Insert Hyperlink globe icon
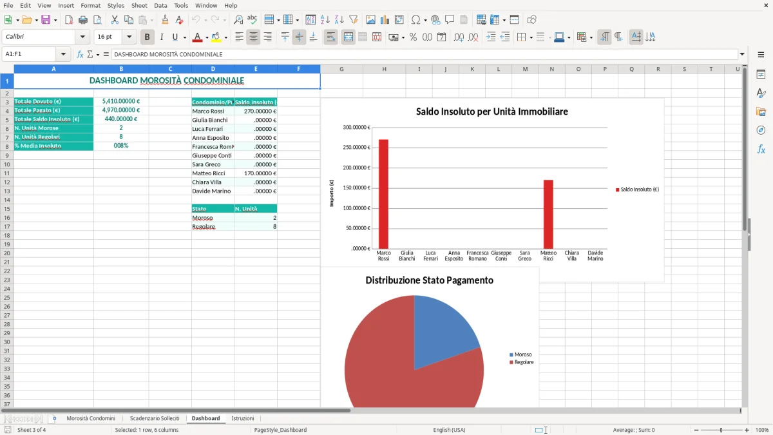 [435, 20]
